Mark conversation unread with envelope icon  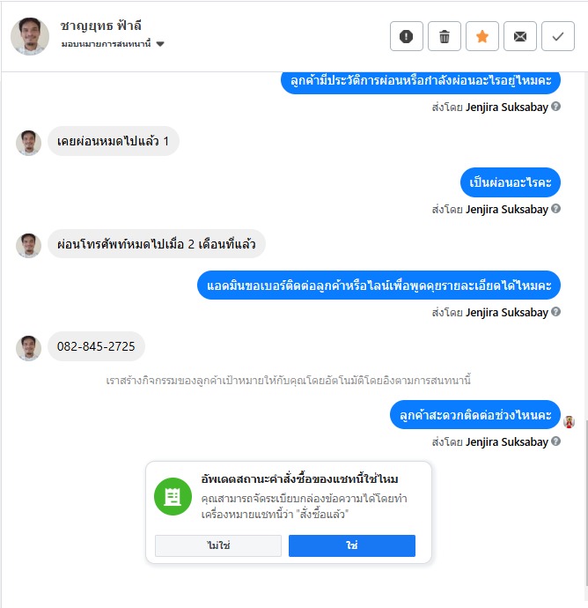[520, 36]
